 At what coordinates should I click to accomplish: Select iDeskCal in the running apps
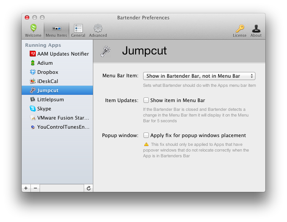[57, 81]
